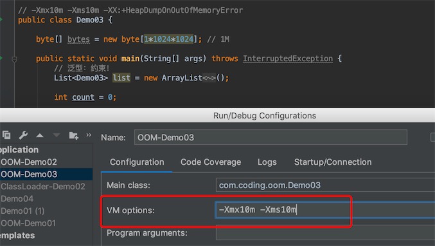Viewport: 435px width, 246px height.
Task: Select Demo04 configuration
Action: [46, 199]
